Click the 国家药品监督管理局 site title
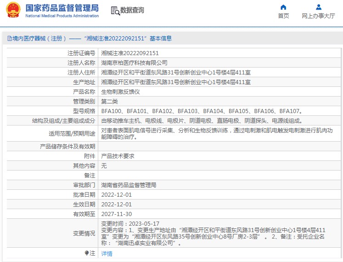The image size is (343, 262). [62, 8]
